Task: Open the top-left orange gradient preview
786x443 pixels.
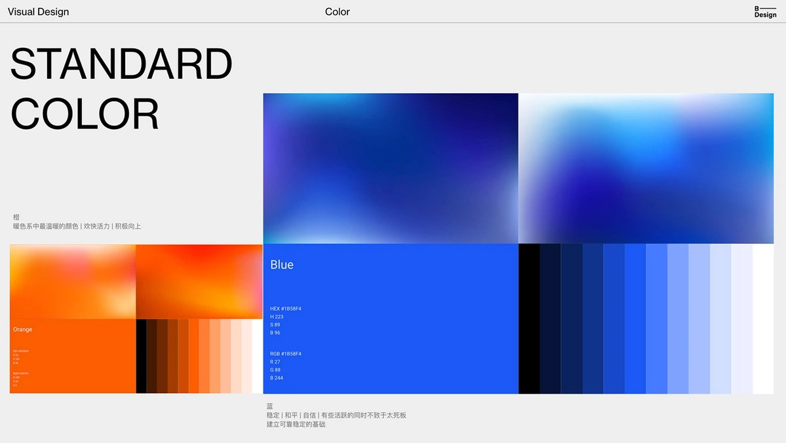Action: pos(72,281)
